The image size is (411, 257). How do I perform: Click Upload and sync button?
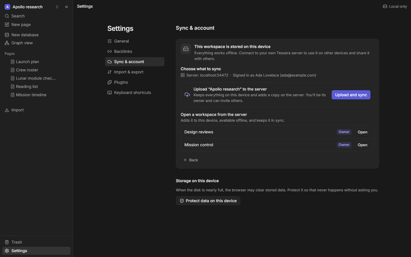tap(351, 95)
